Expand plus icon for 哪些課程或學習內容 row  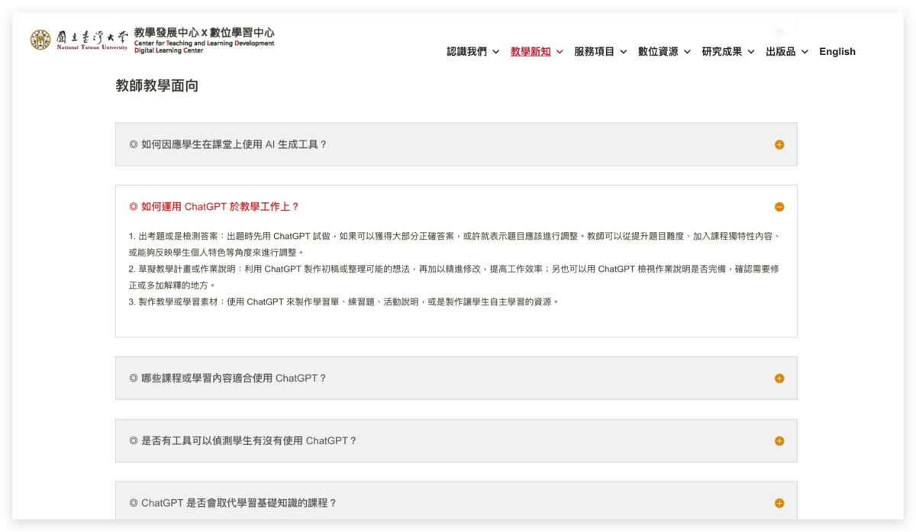(x=779, y=378)
